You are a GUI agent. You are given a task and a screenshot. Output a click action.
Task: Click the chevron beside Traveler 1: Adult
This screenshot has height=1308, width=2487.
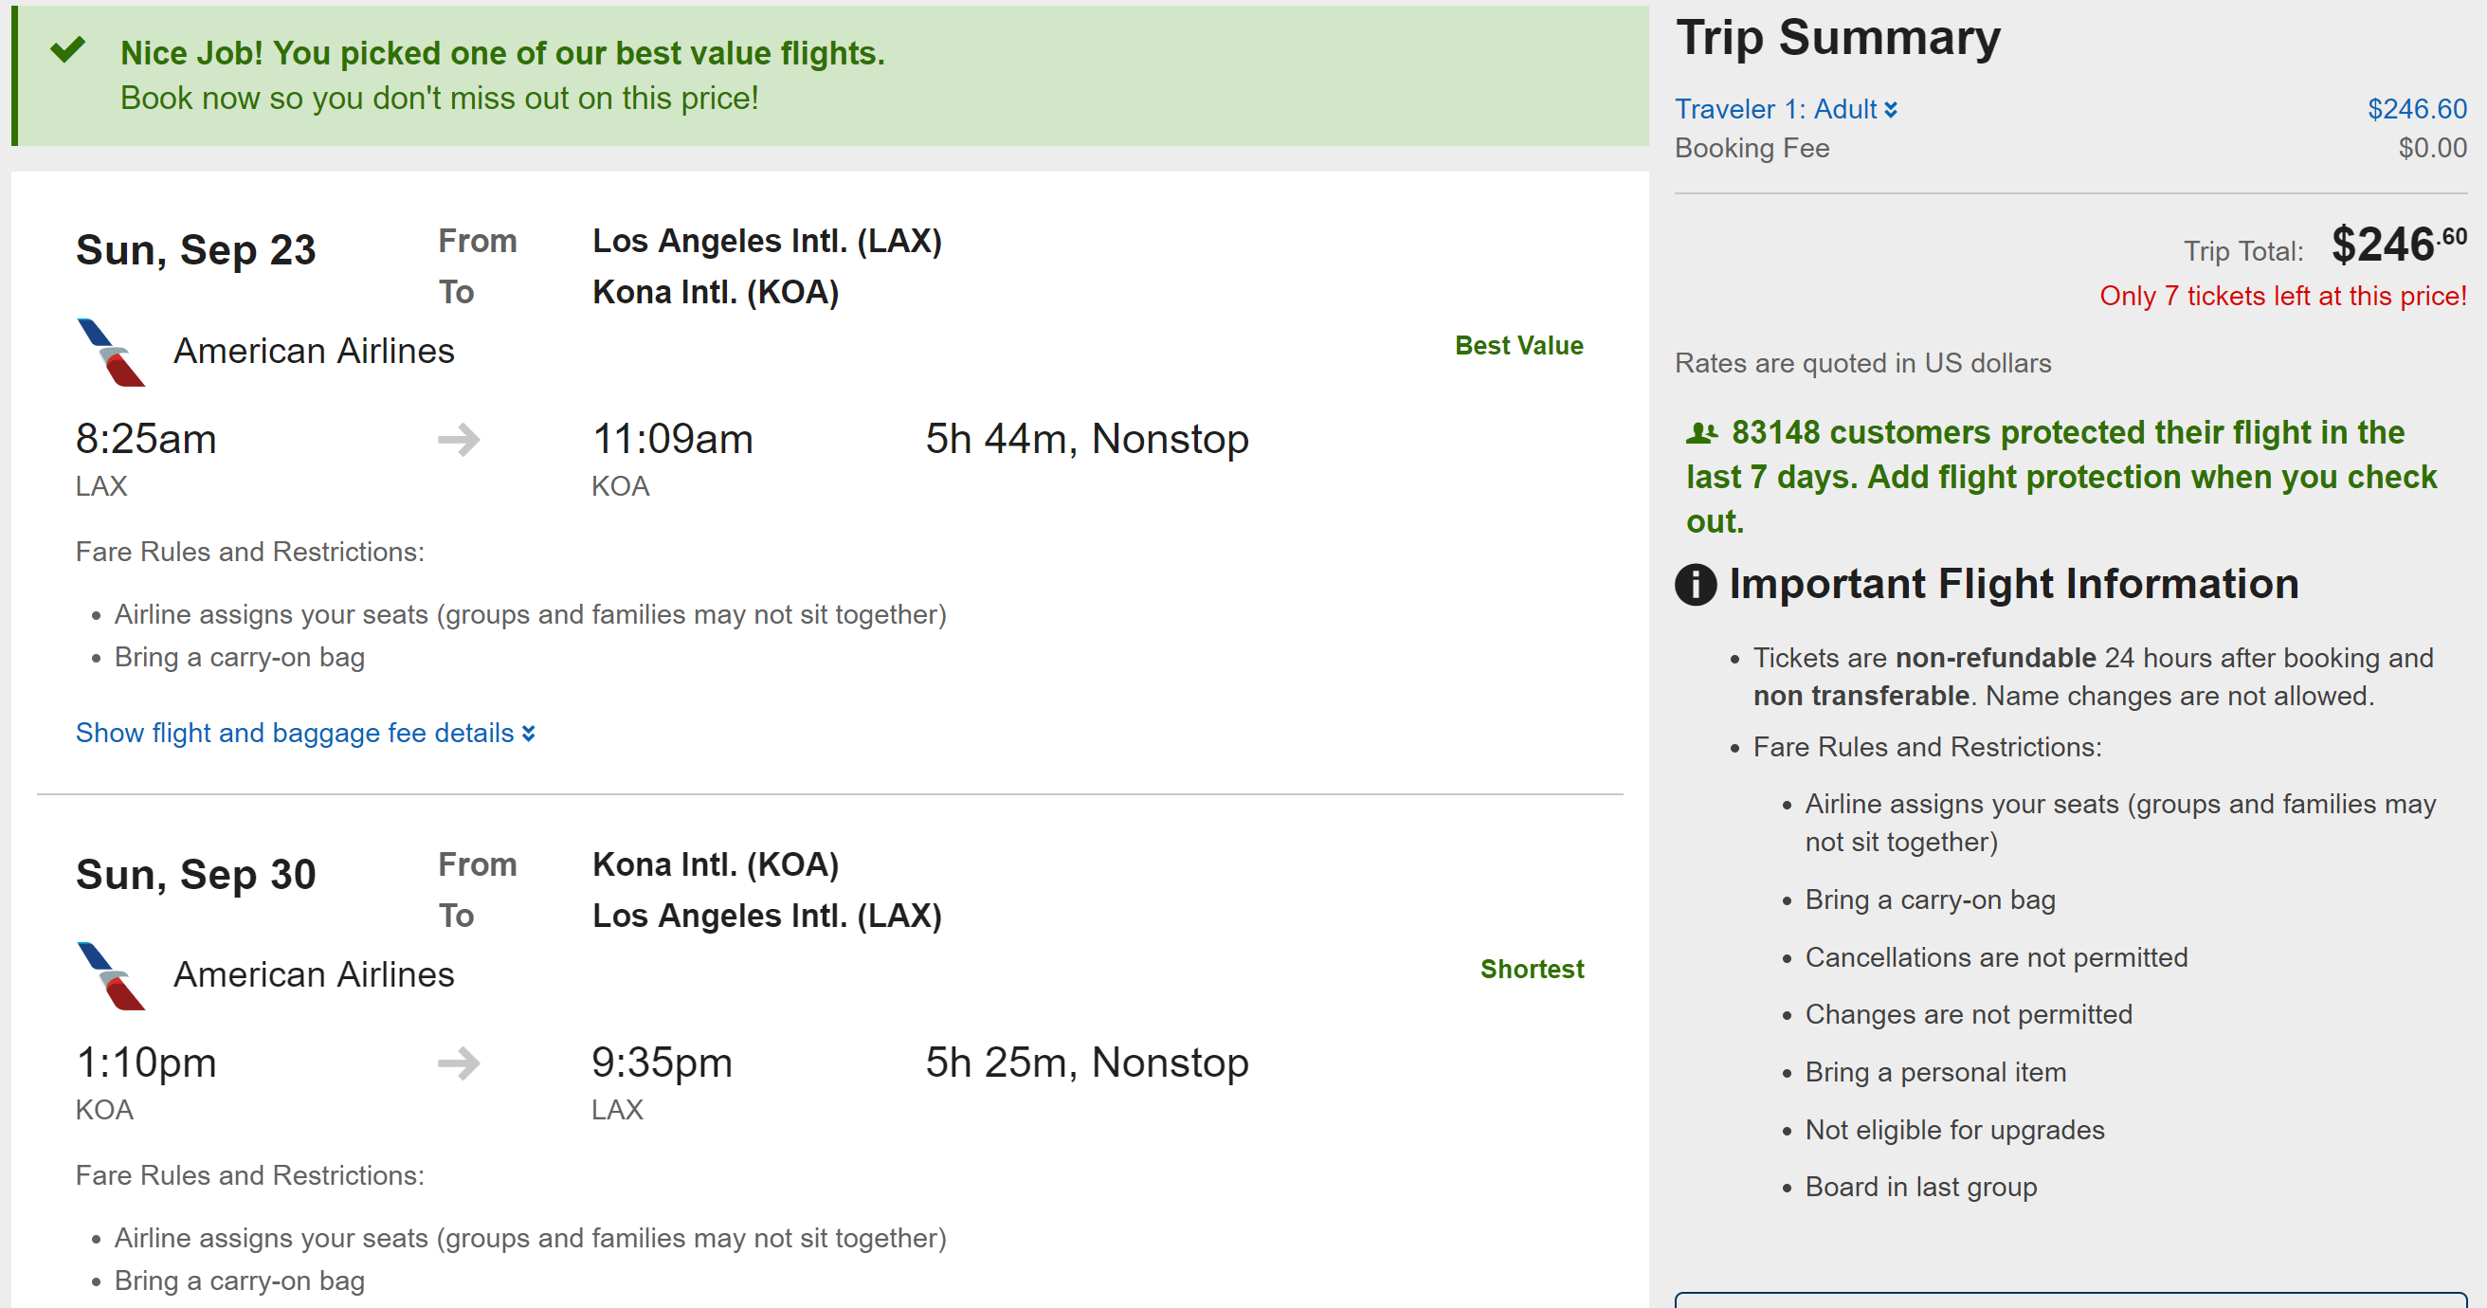point(1890,110)
